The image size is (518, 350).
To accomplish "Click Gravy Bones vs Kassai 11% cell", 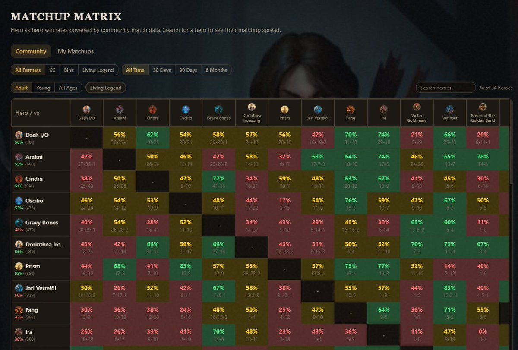I will pos(483,226).
